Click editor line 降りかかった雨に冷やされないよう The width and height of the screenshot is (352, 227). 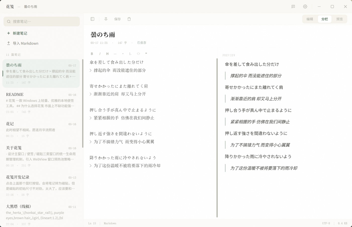(123, 158)
